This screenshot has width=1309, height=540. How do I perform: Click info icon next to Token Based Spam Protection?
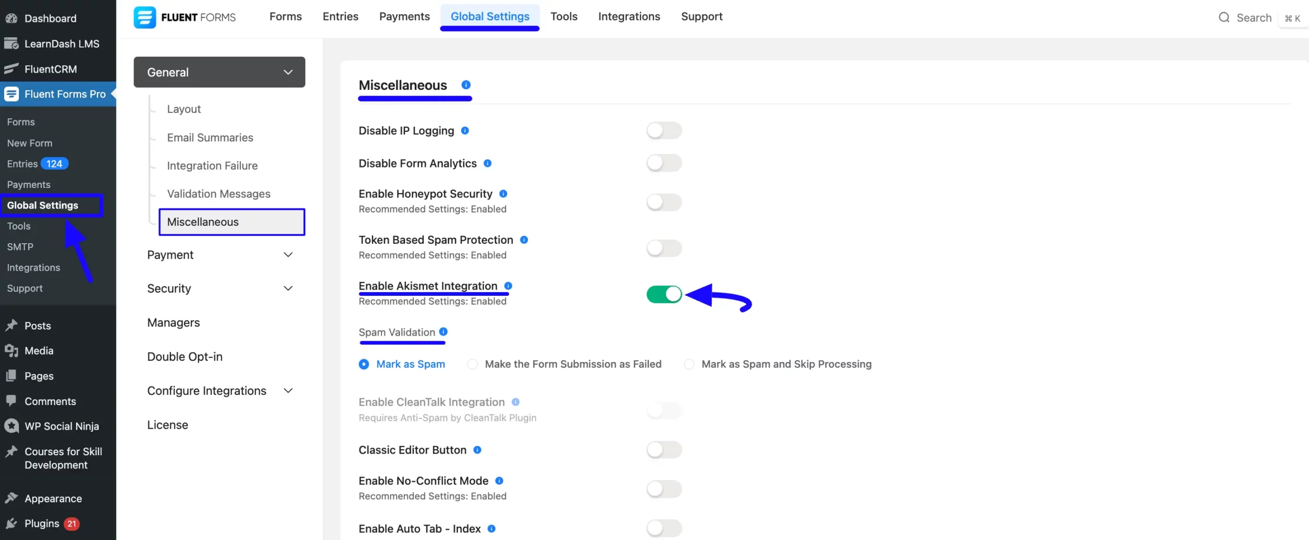click(x=524, y=240)
